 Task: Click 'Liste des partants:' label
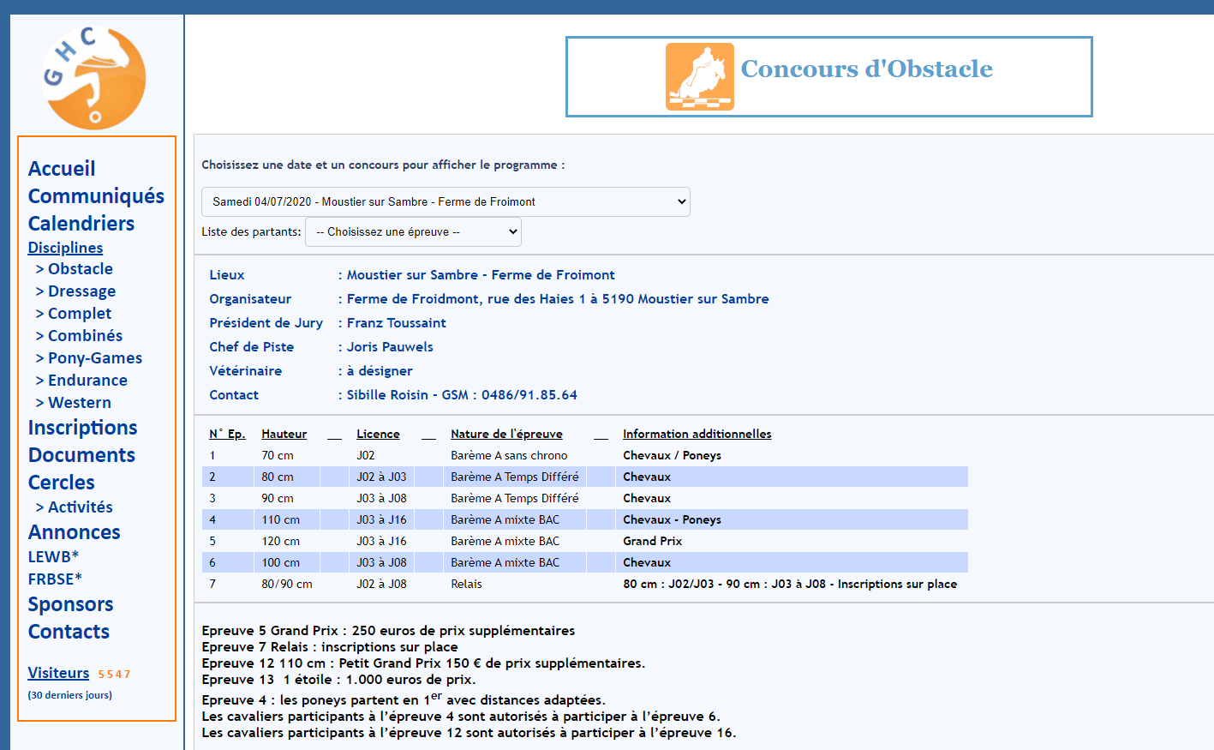point(251,231)
